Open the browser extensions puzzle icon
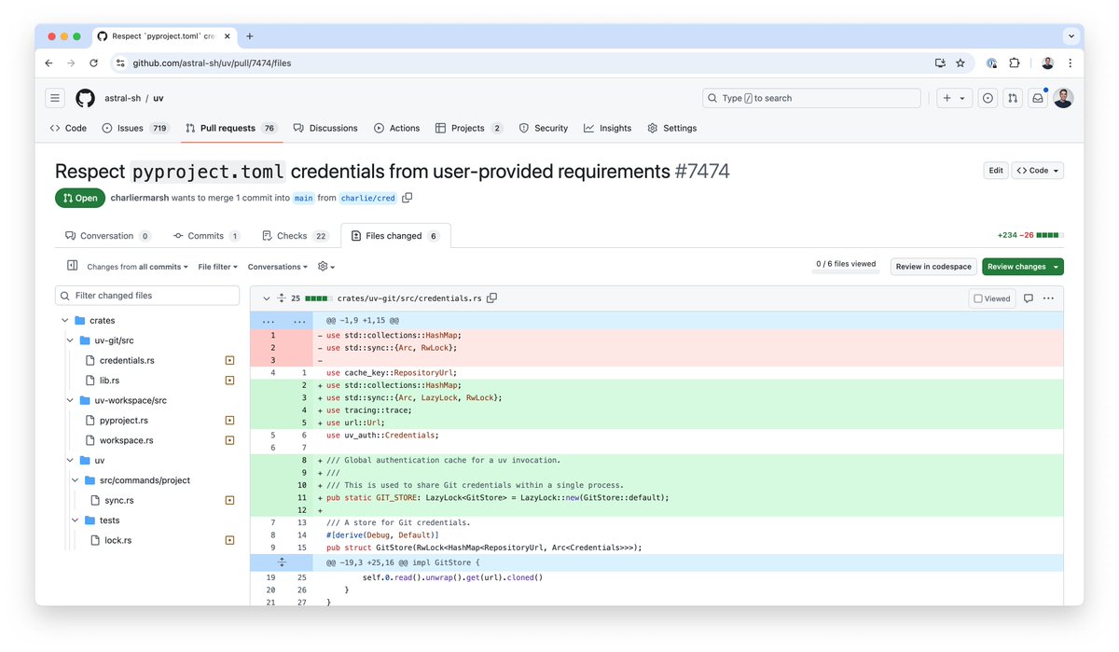This screenshot has height=652, width=1119. (1015, 62)
